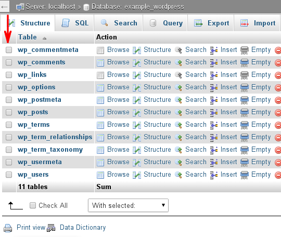The width and height of the screenshot is (281, 237).
Task: Click the Structure icon for wp_comments
Action: pyautogui.click(x=137, y=63)
